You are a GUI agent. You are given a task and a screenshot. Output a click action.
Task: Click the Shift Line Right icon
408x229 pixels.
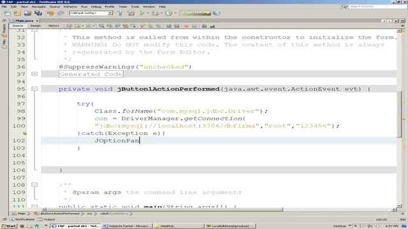(177, 26)
